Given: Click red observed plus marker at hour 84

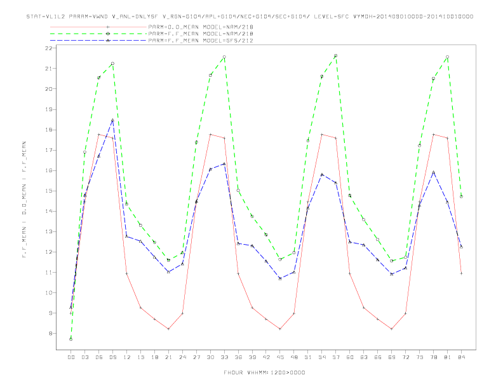Looking at the screenshot, I should [x=461, y=274].
